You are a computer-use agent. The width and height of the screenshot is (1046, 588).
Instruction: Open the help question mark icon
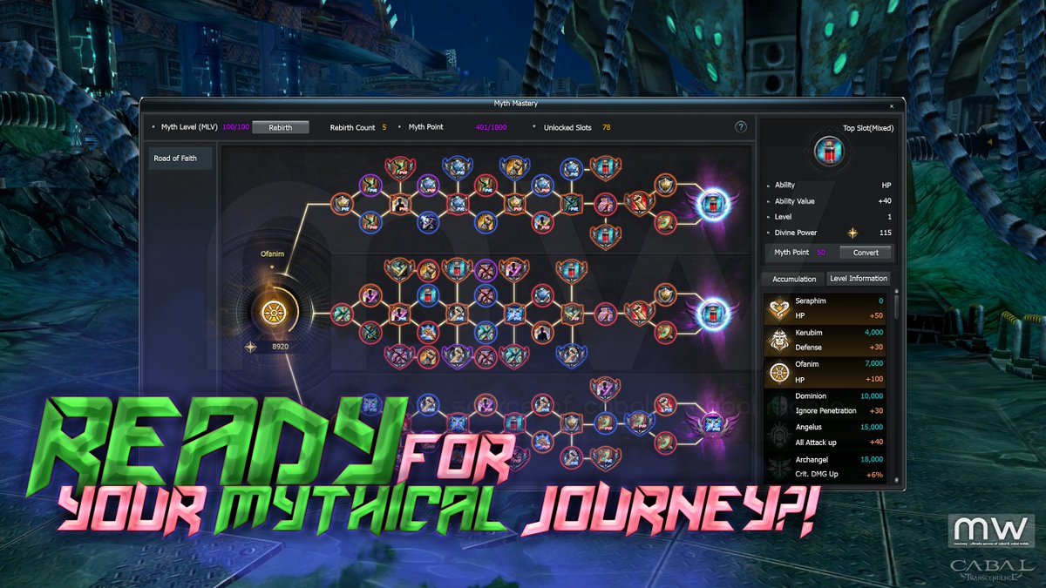[x=741, y=127]
